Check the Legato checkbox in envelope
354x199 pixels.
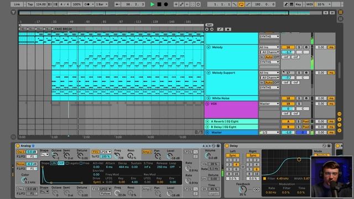point(67,163)
